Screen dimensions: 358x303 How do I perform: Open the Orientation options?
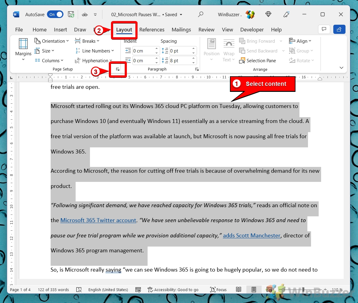coord(52,41)
